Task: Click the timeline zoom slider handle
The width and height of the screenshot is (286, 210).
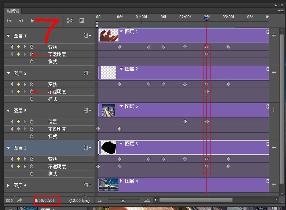Action: (123, 201)
